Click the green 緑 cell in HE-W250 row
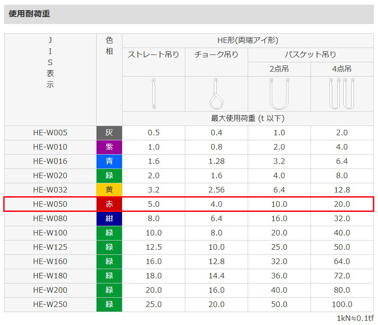 (x=109, y=305)
